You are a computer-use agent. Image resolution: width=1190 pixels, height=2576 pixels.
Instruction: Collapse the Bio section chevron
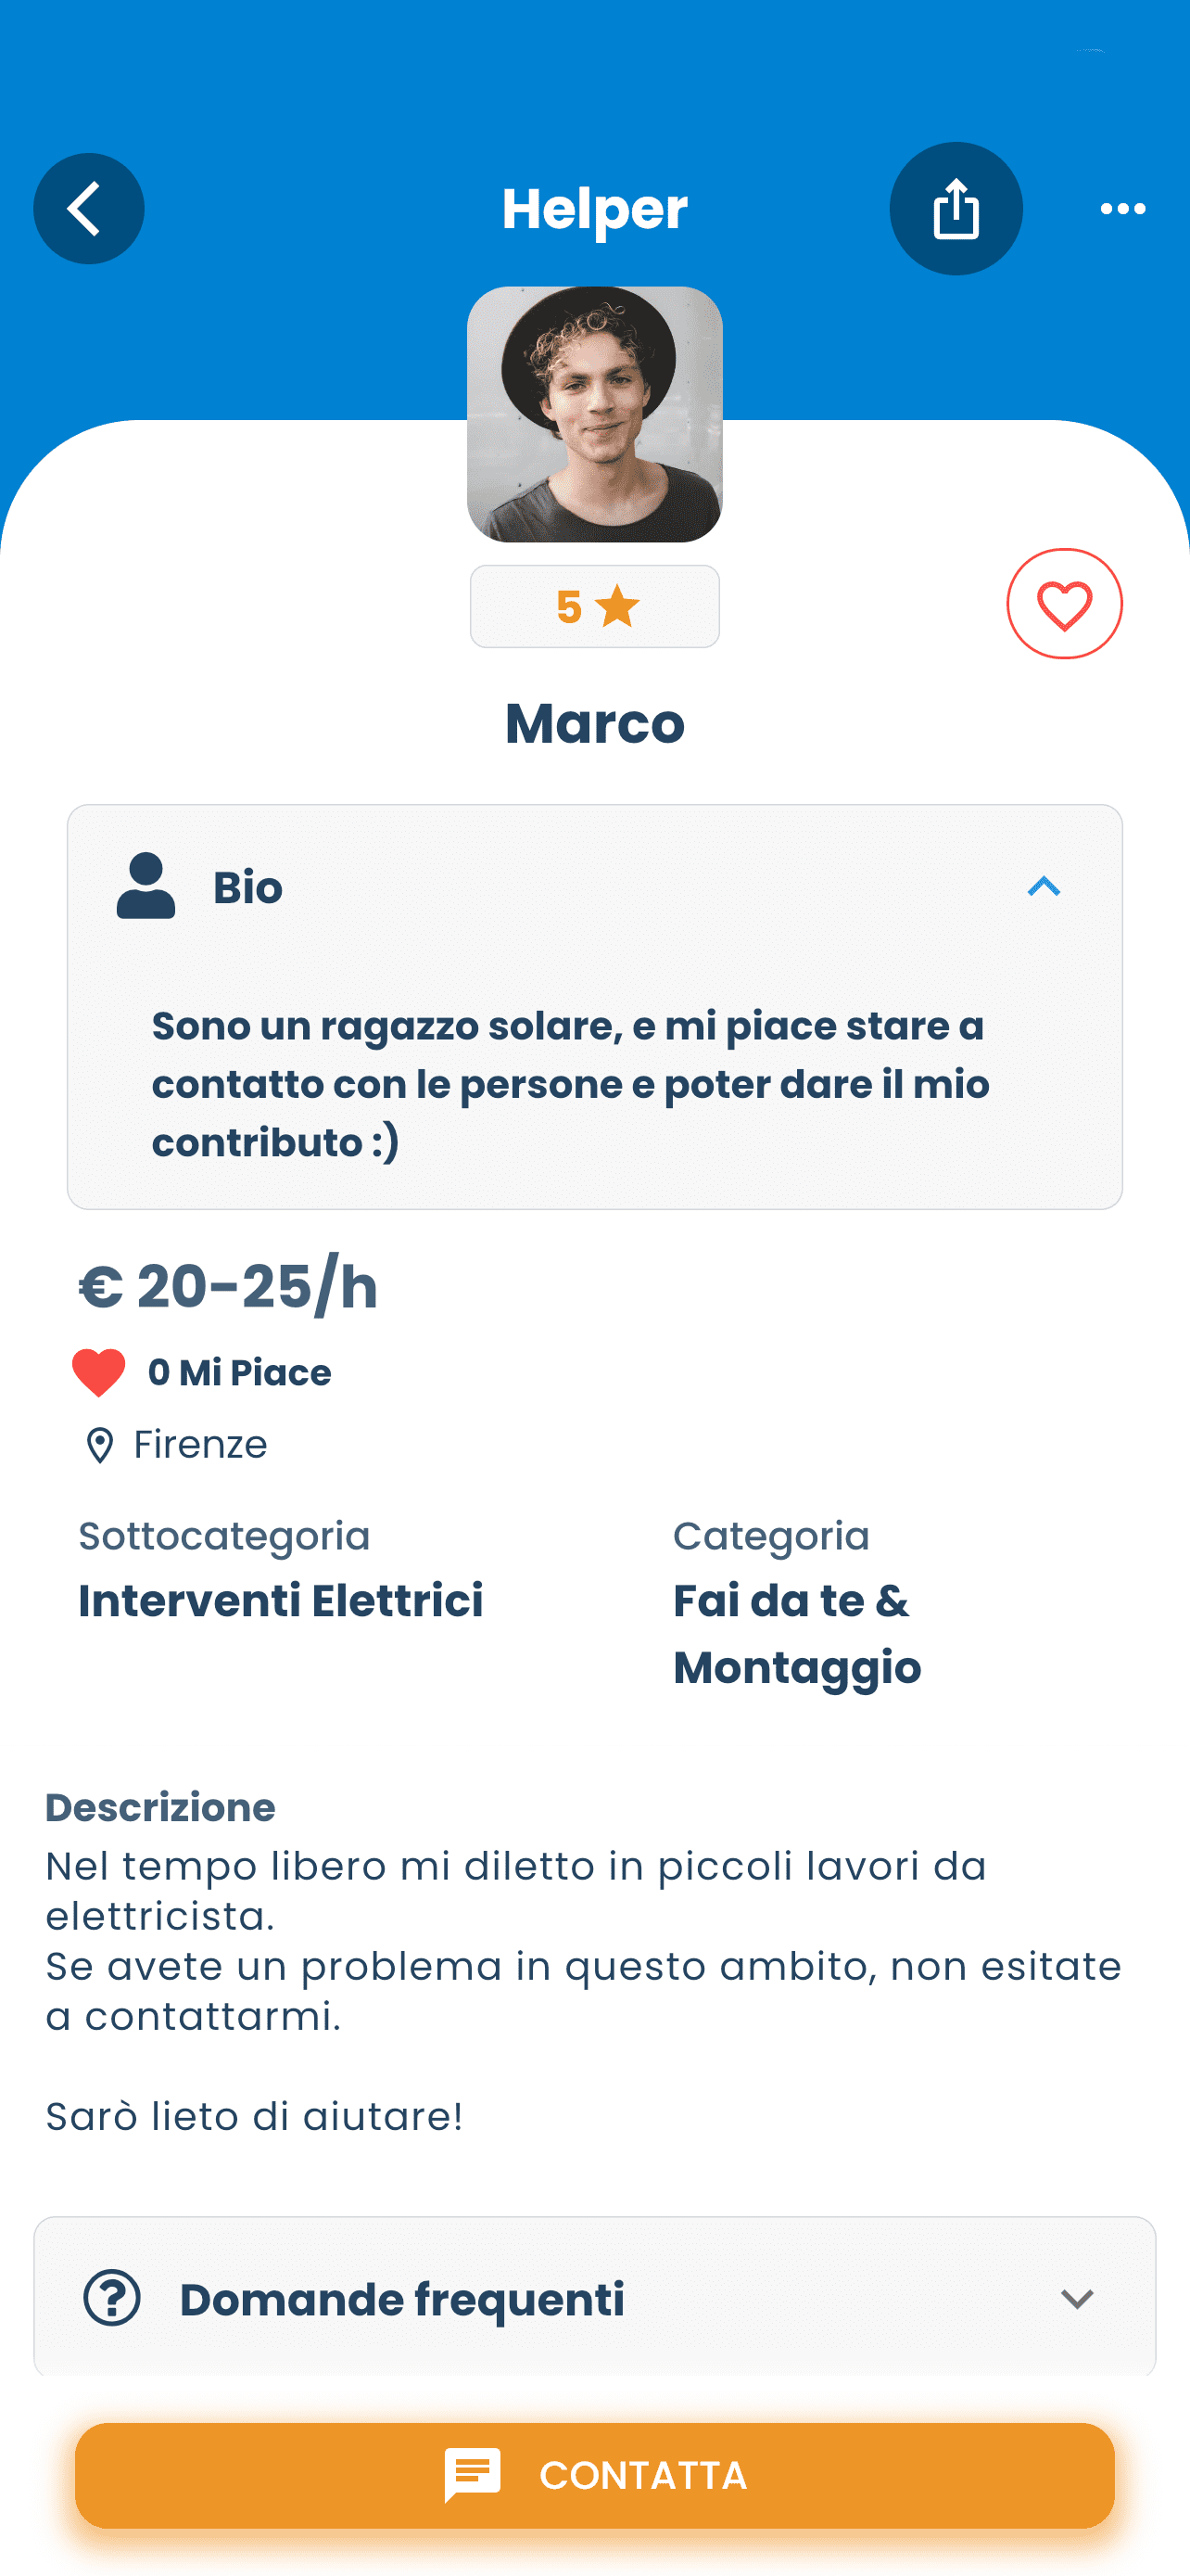[1044, 887]
